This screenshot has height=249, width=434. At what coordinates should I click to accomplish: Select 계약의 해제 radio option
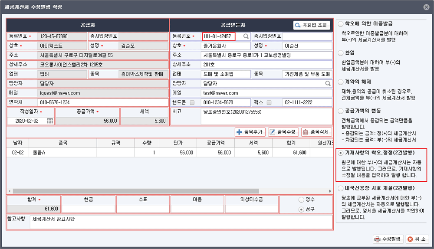pos(340,82)
